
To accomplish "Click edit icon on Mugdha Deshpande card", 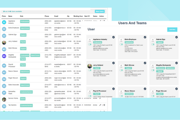I will (x=176, y=63).
